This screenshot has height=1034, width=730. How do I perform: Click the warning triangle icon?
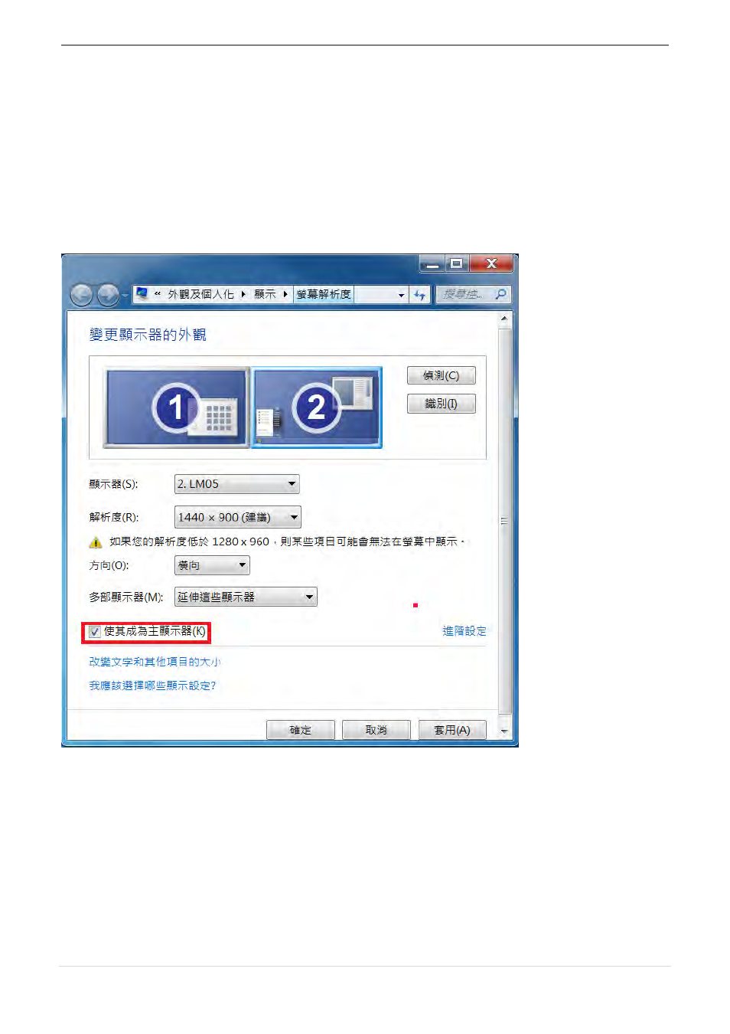pyautogui.click(x=96, y=542)
